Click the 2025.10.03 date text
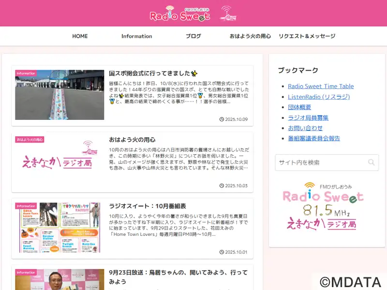Image resolution: width=387 pixels, height=290 pixels. (x=236, y=186)
